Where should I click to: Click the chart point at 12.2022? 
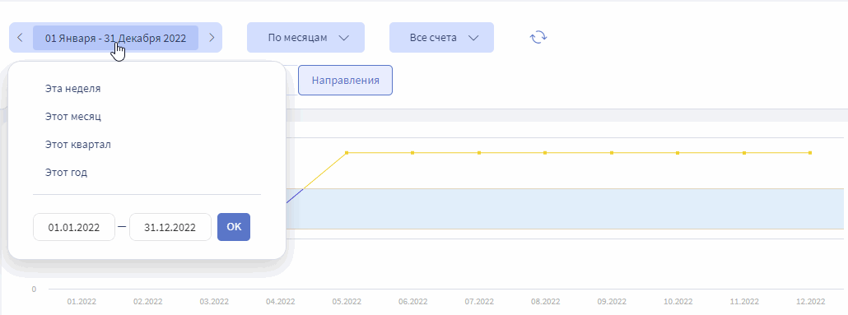tap(810, 153)
